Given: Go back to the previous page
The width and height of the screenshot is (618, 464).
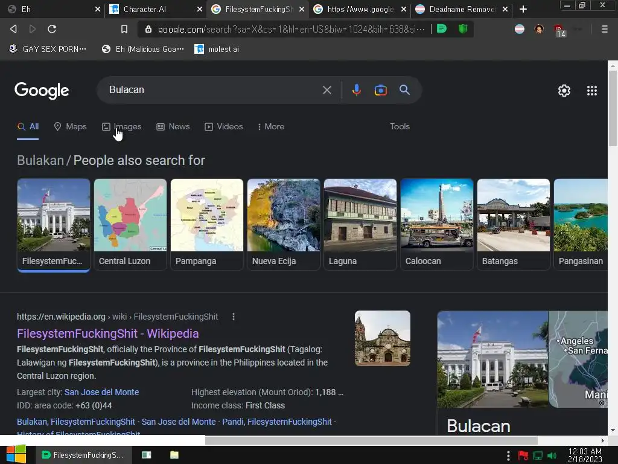Looking at the screenshot, I should coord(13,29).
